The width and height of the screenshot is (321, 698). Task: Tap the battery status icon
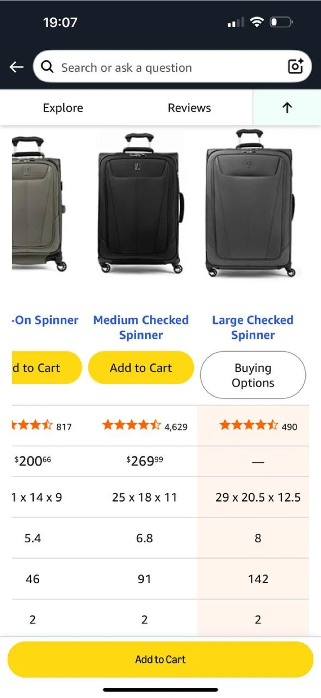(281, 22)
